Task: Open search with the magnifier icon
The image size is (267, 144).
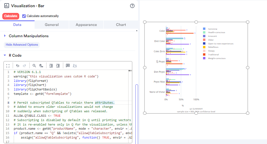Action: click(34, 66)
